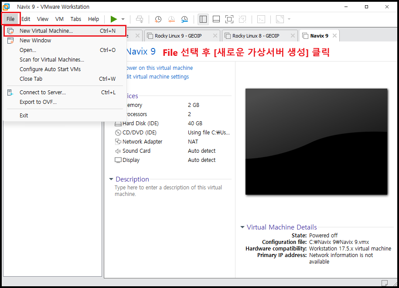Choose New Virtual Machine from File menu

pyautogui.click(x=65, y=31)
